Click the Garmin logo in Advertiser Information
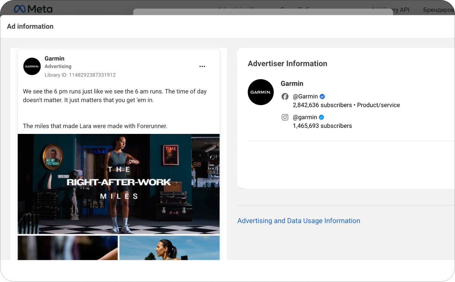Viewport: 455px width, 282px height. point(261,92)
